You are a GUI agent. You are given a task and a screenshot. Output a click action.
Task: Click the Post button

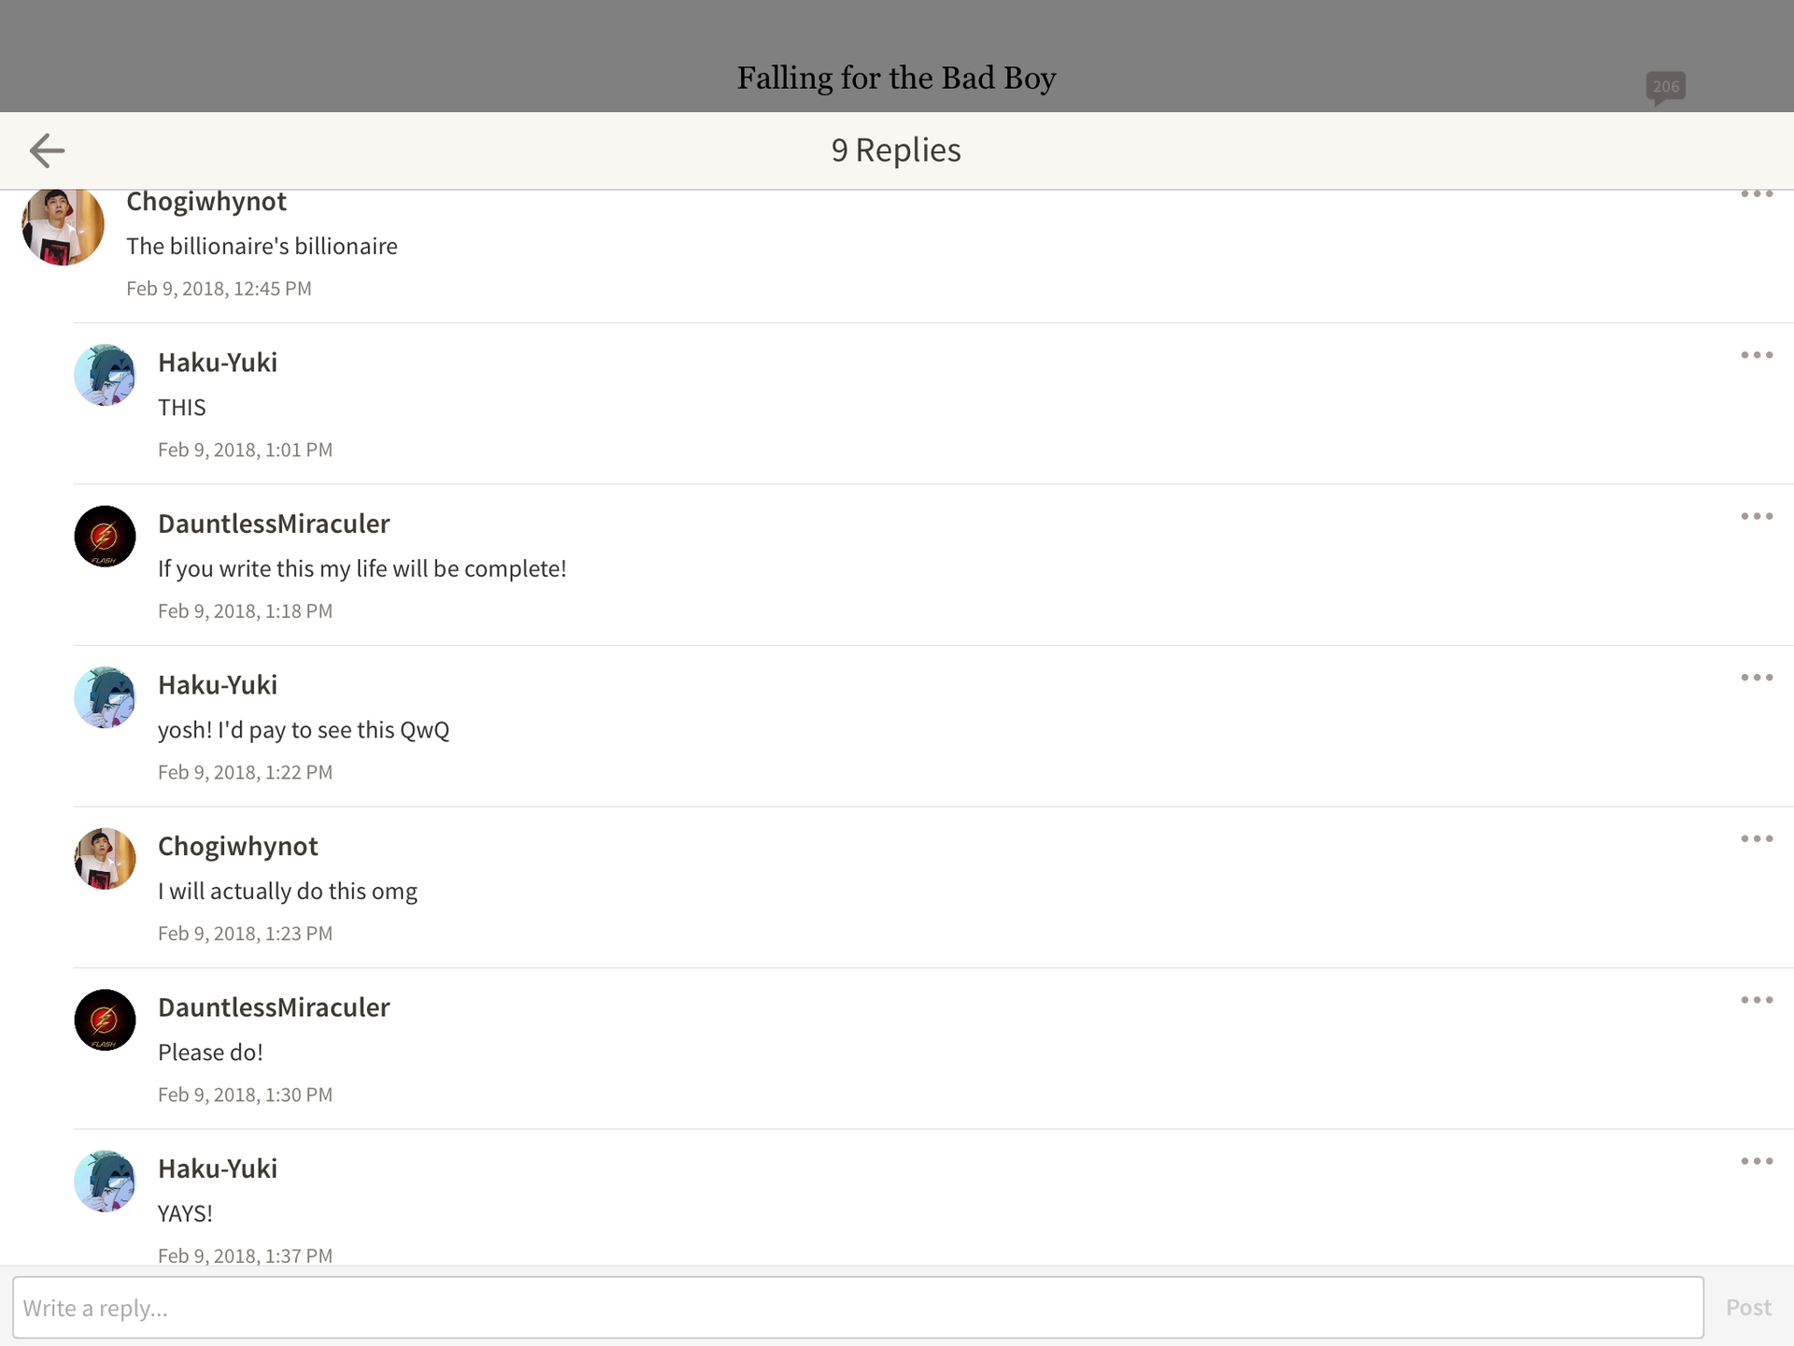coord(1748,1307)
